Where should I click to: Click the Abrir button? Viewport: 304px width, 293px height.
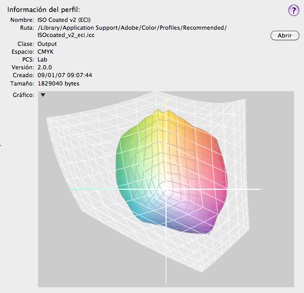[x=285, y=35]
